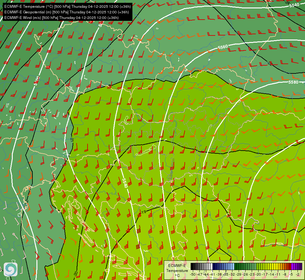Click the -38 legend value
The height and width of the screenshot is (280, 305).
[219, 274]
